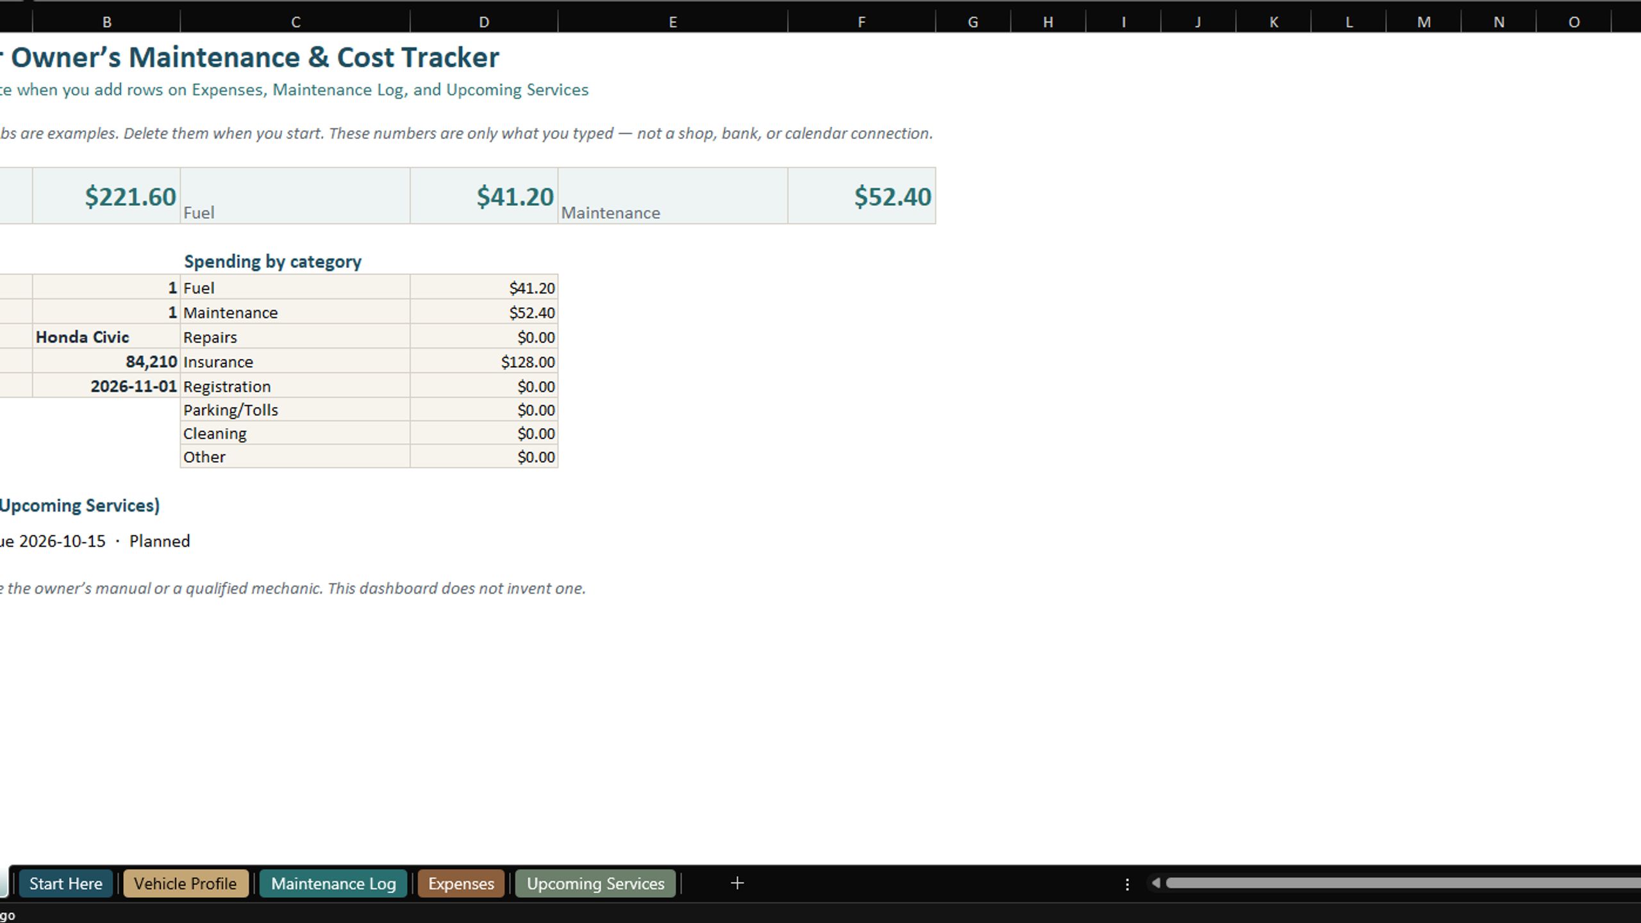Select the Honda Civic cell
The height and width of the screenshot is (923, 1641).
coord(106,337)
